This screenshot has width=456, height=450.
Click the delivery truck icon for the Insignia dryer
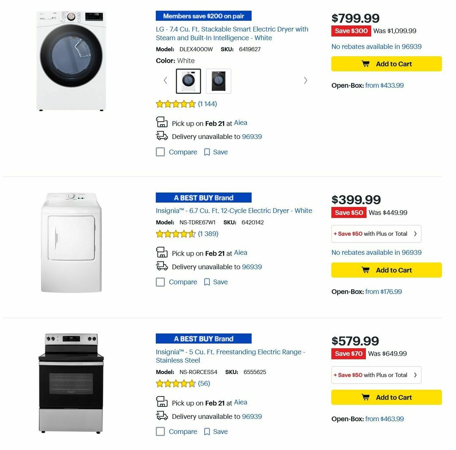(x=162, y=266)
